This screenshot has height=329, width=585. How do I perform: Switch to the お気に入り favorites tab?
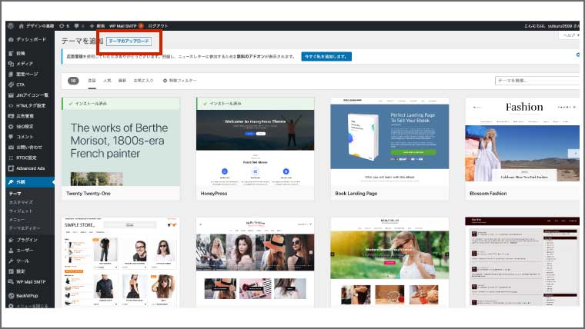[144, 81]
